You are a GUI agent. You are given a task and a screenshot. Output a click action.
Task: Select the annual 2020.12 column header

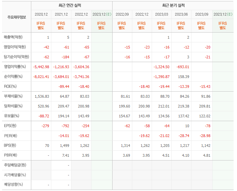41,14
